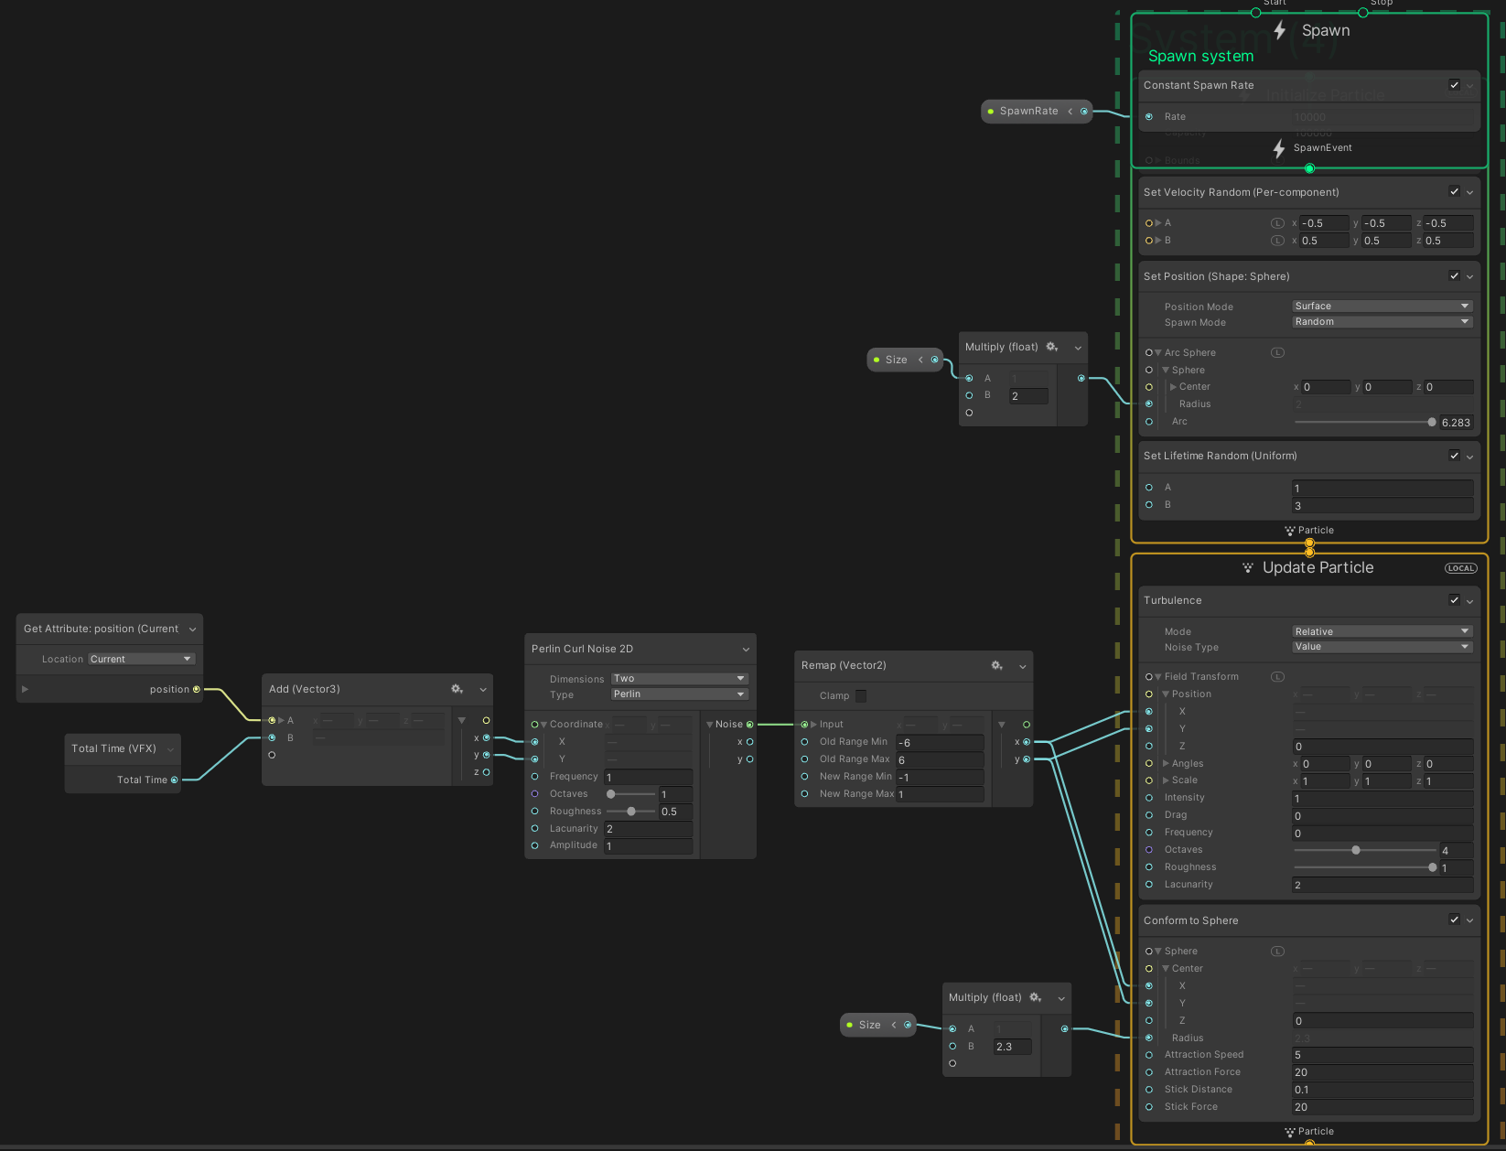The image size is (1506, 1151).
Task: Open Perlin Curl Noise Type dropdown
Action: 680,694
